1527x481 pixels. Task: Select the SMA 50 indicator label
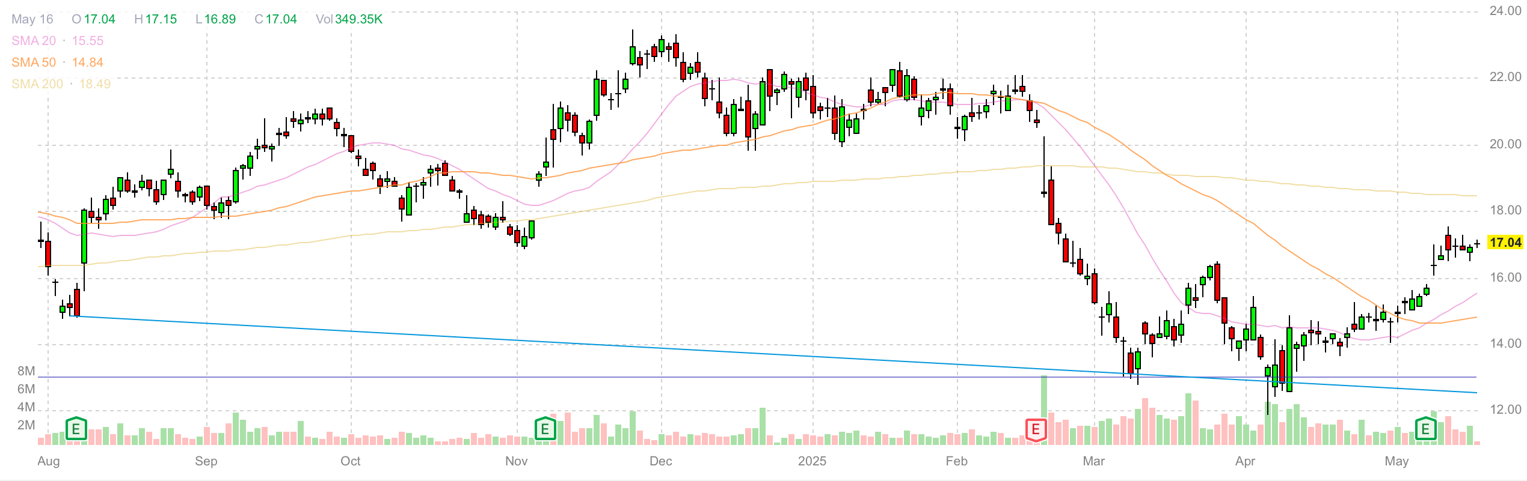pos(34,62)
